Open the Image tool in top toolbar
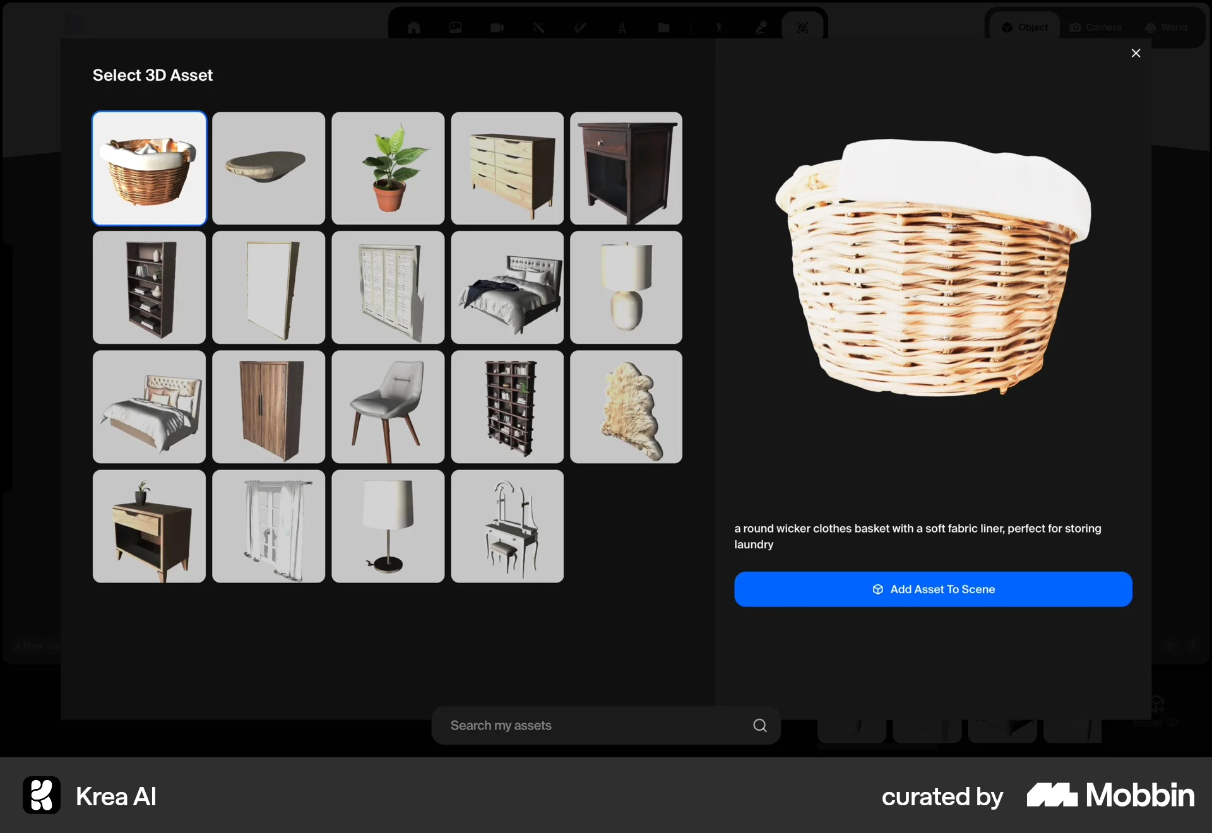The height and width of the screenshot is (833, 1212). pos(455,28)
